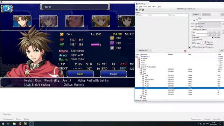Click the grey rank gem icon
Image resolution: width=224 pixels, height=126 pixels.
point(112,48)
